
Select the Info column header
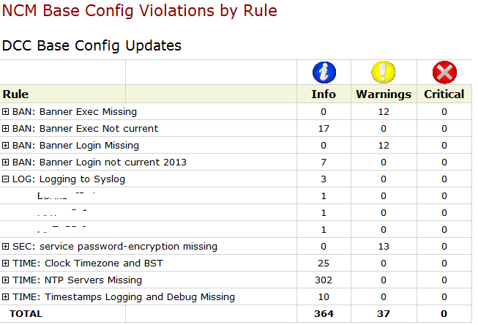tap(324, 94)
